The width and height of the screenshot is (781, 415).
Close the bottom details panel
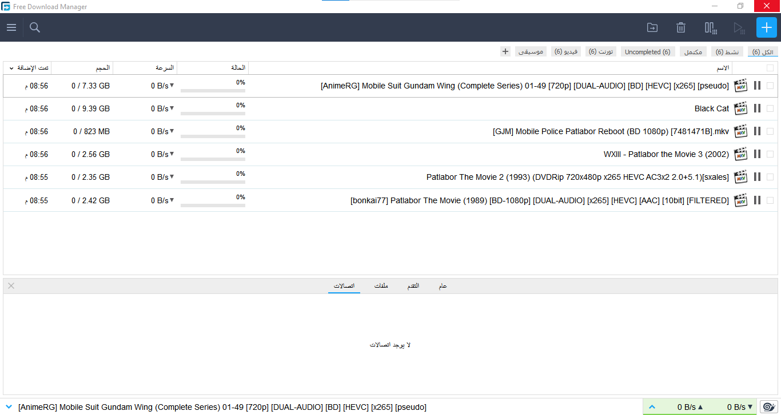[11, 285]
